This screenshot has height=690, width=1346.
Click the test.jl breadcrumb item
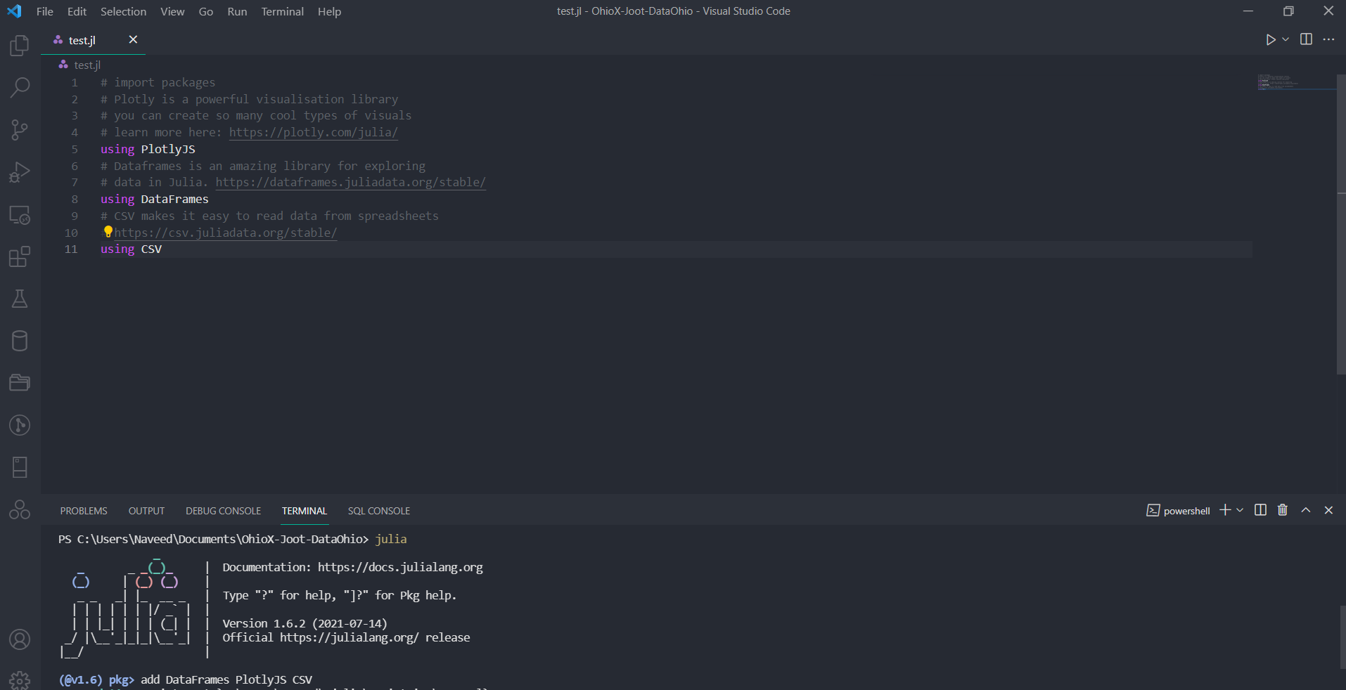coord(80,65)
